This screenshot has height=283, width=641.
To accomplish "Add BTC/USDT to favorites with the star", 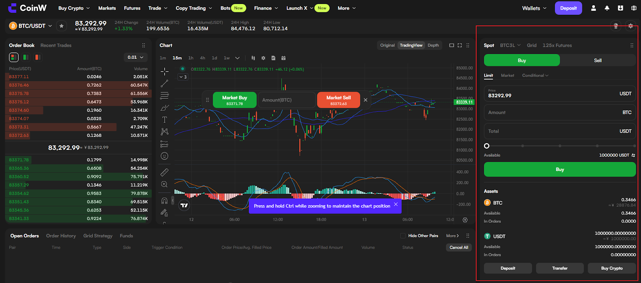I will tap(61, 26).
